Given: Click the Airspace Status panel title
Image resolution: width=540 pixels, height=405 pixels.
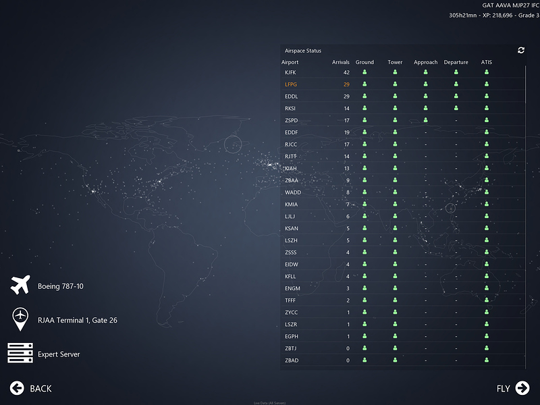Looking at the screenshot, I should point(303,51).
